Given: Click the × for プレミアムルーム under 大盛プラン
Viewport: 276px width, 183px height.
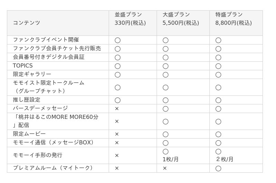Looking at the screenshot, I should (165, 168).
